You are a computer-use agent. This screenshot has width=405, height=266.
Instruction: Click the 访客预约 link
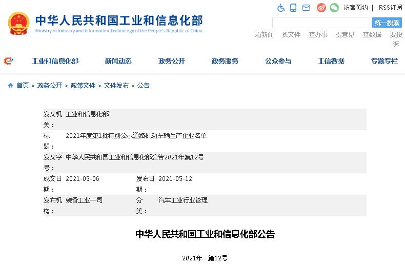pos(356,8)
